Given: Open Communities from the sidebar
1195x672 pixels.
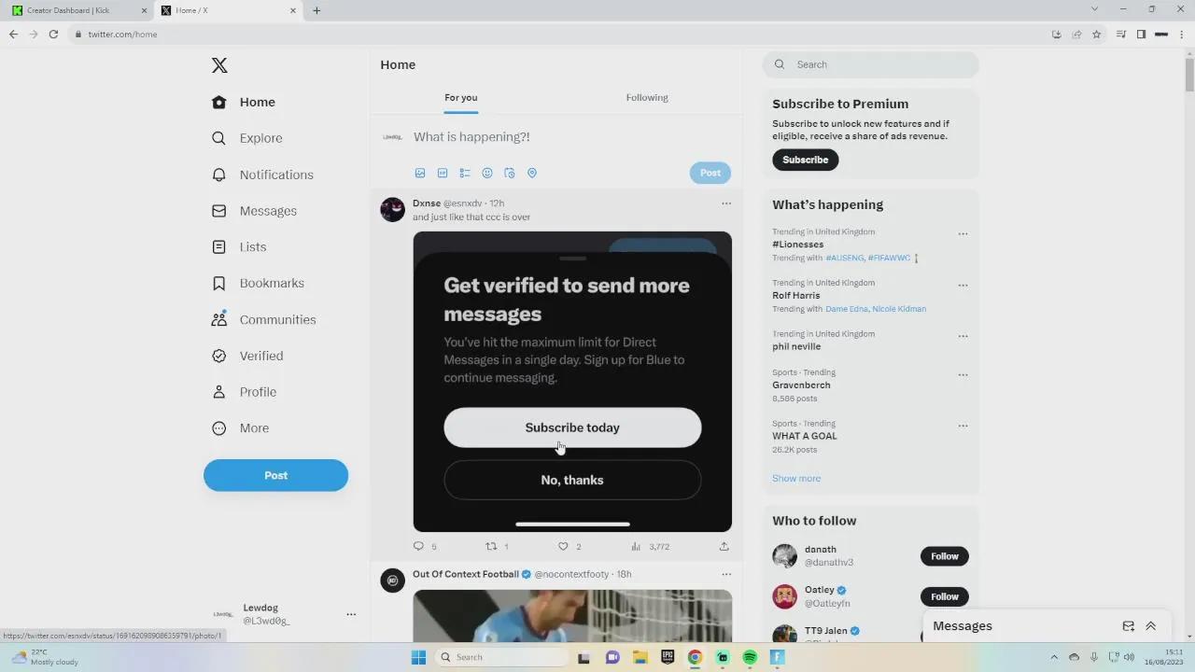Looking at the screenshot, I should point(263,319).
